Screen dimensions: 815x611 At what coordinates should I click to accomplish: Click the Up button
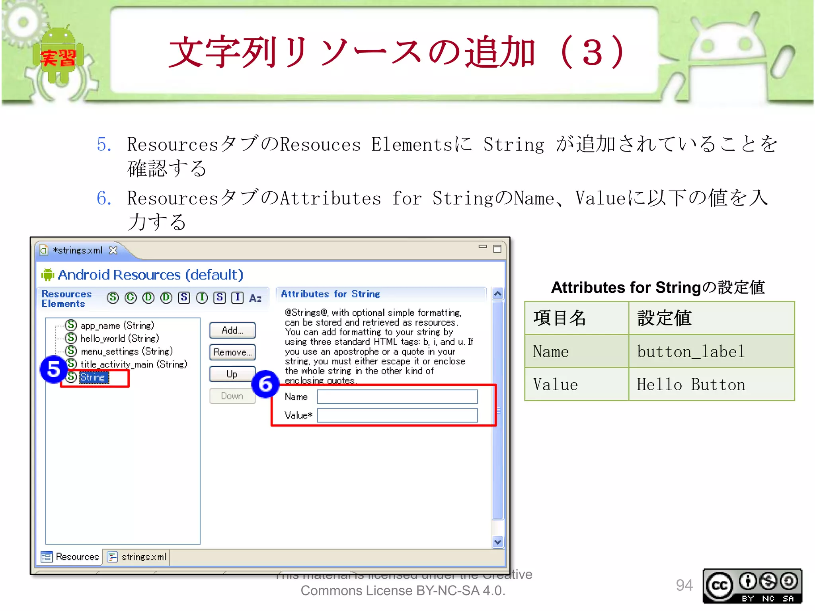[x=232, y=374]
